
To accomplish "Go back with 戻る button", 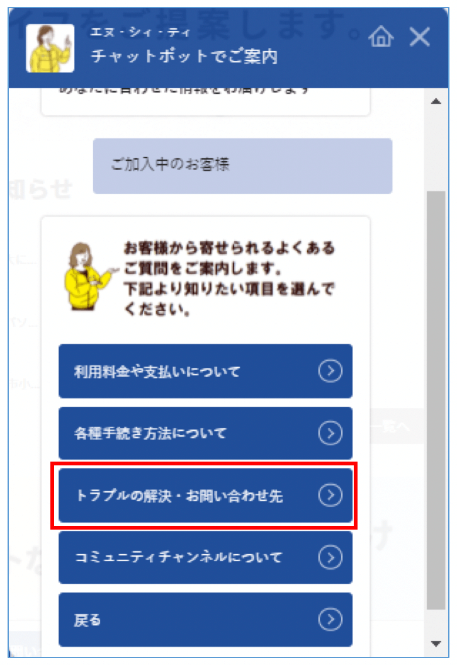I will pyautogui.click(x=205, y=620).
